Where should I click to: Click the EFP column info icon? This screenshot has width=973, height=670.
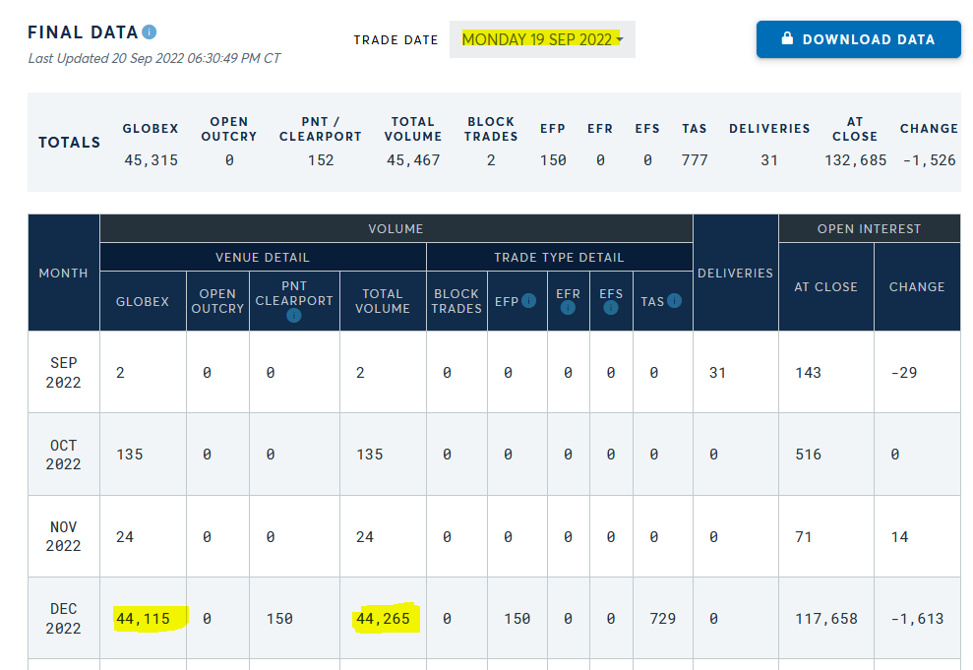pyautogui.click(x=528, y=301)
